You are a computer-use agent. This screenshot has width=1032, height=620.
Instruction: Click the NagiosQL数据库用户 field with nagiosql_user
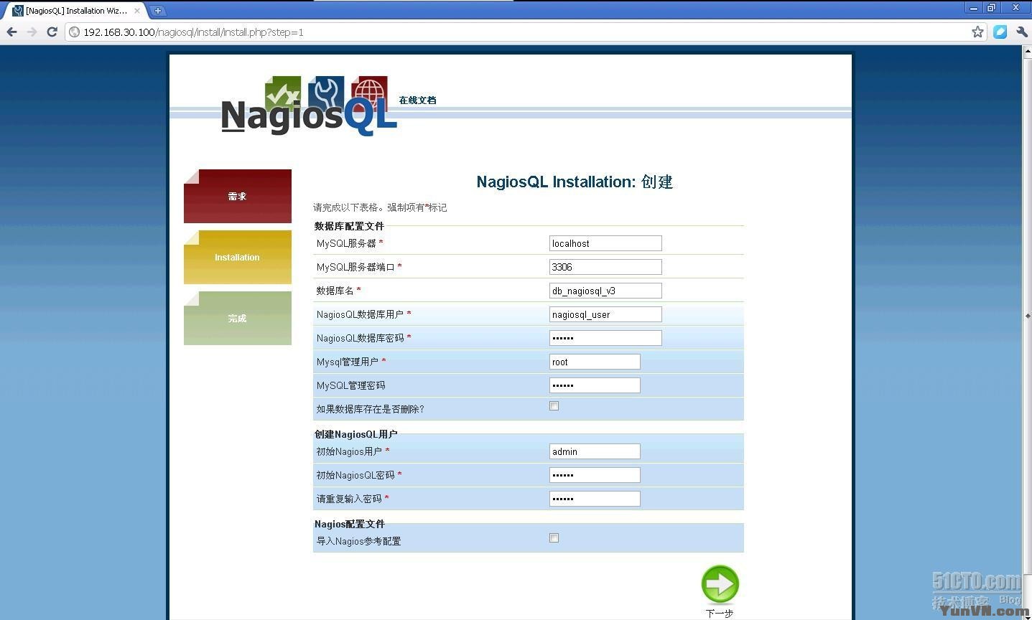[605, 314]
